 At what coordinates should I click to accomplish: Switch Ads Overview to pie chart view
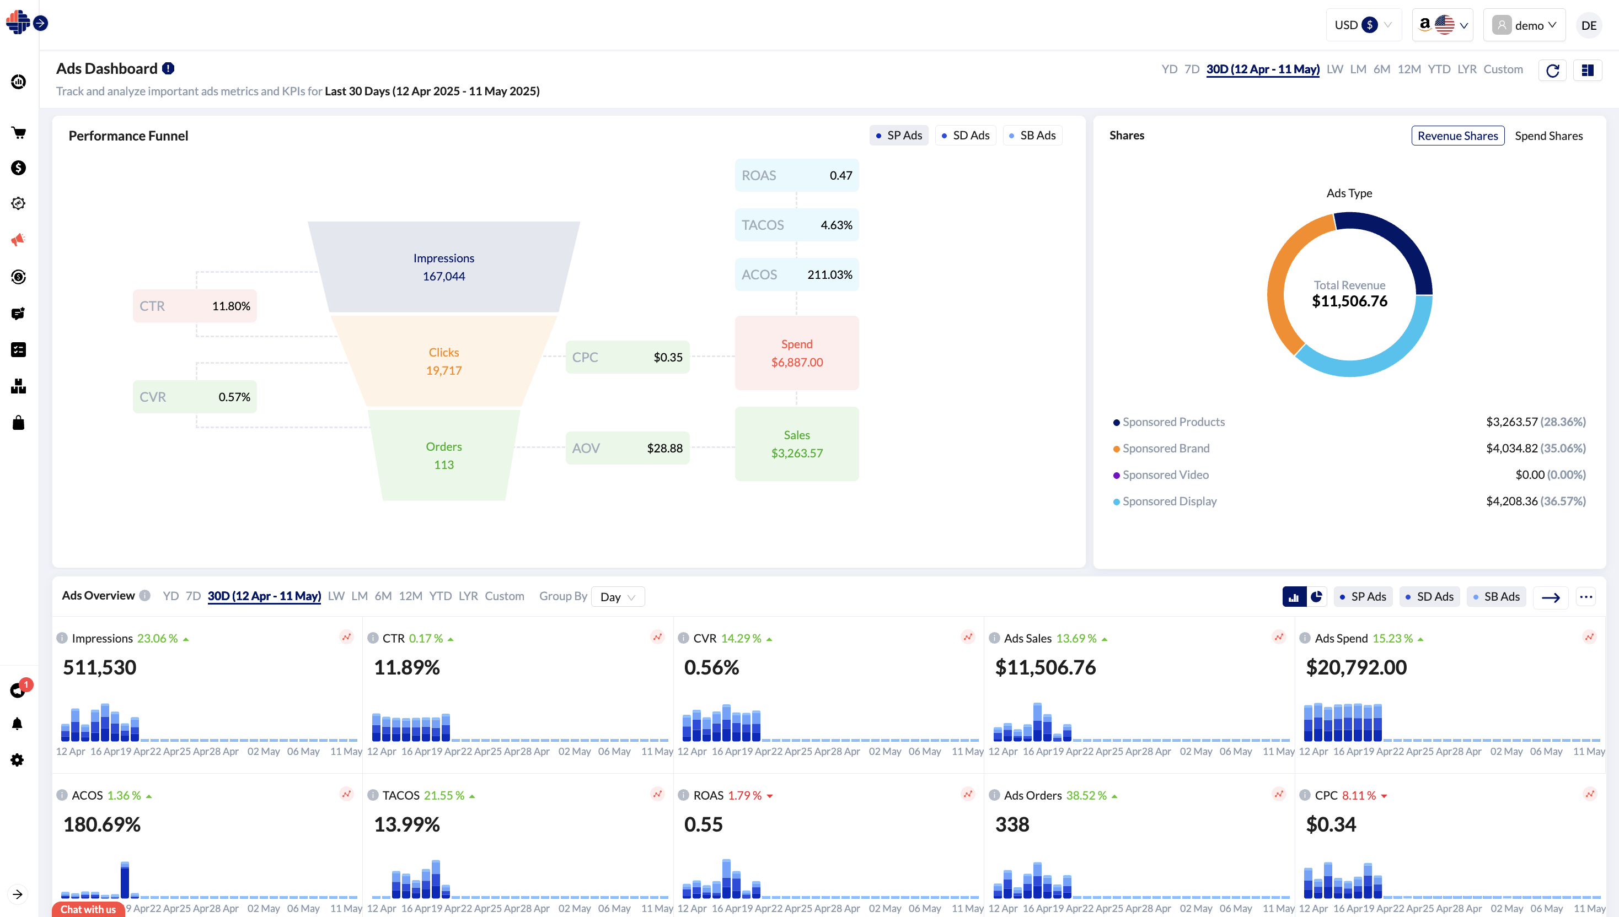(x=1316, y=596)
